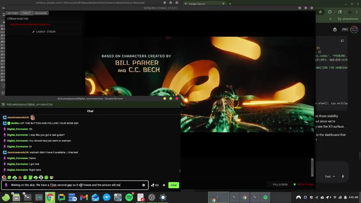Screen dimensions: 361x203
Task: Click the kick.com popout chat address bar
Action: (90, 104)
